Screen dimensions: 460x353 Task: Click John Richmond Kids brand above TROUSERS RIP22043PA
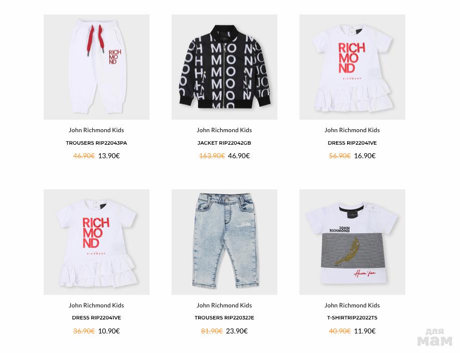point(96,130)
